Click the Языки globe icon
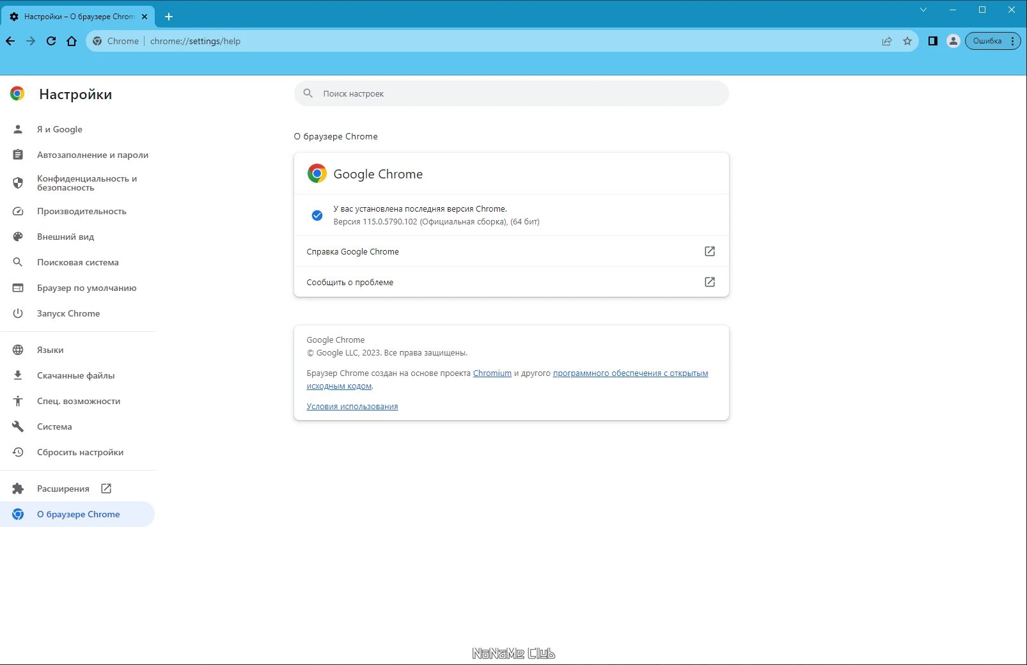The width and height of the screenshot is (1027, 665). coord(18,350)
